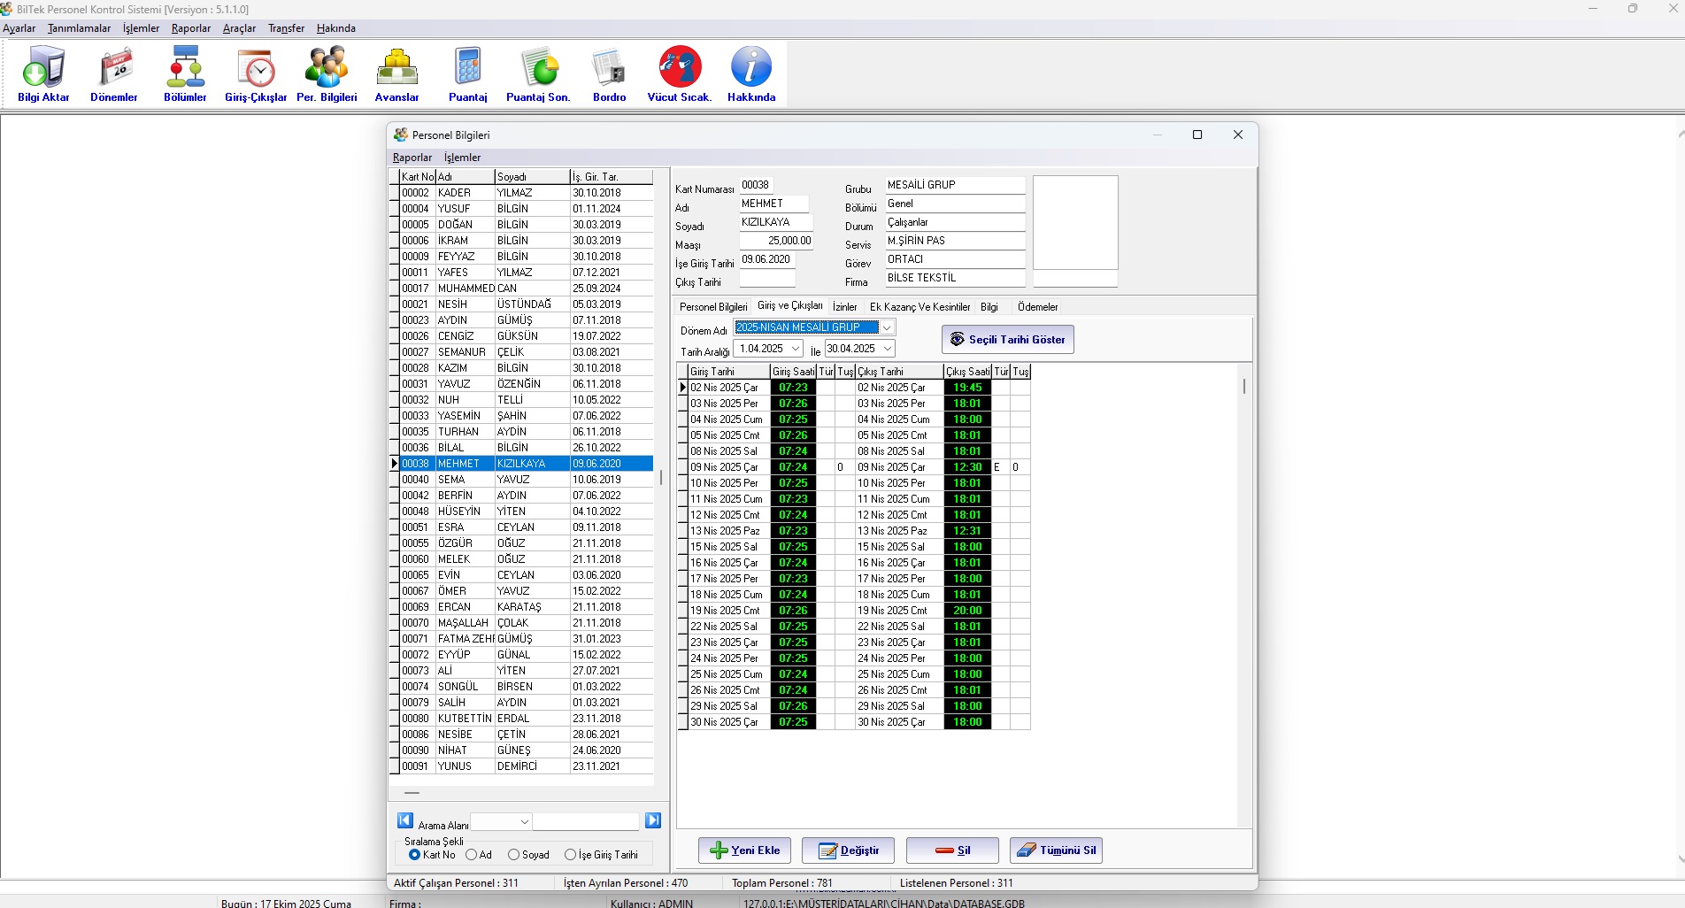Open the main İşlemler menu
Viewport: 1685px width, 908px height.
(x=142, y=28)
